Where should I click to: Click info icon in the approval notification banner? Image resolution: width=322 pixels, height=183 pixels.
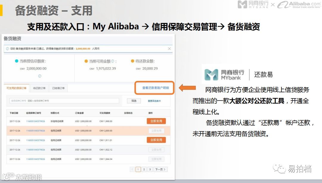click(x=7, y=49)
